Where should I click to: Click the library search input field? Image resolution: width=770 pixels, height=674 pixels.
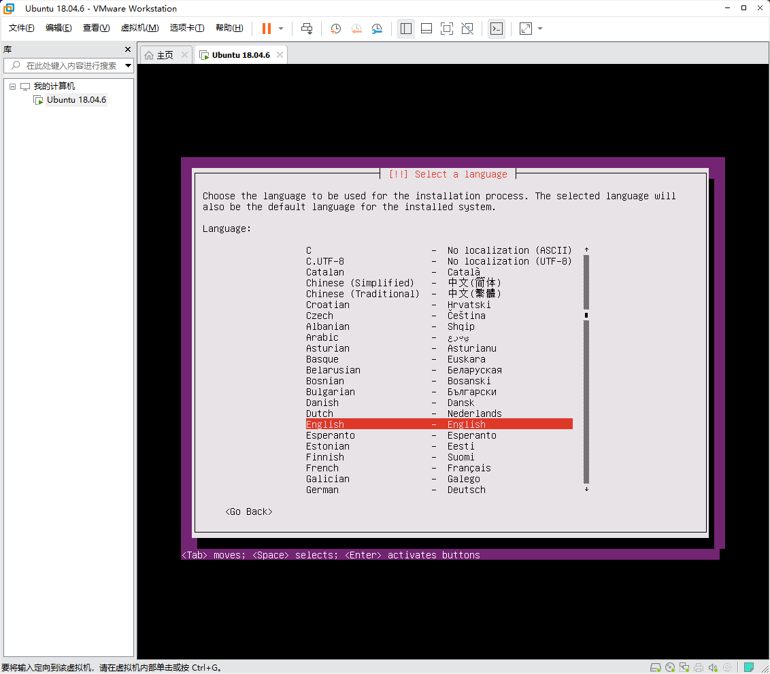coord(64,65)
